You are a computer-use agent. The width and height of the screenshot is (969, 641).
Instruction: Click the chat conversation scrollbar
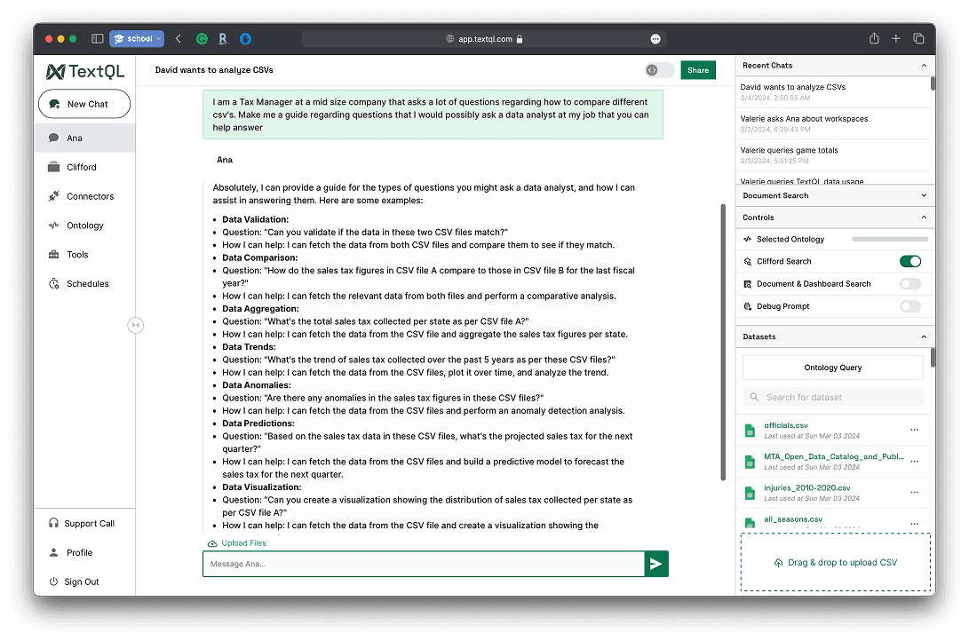pos(722,342)
